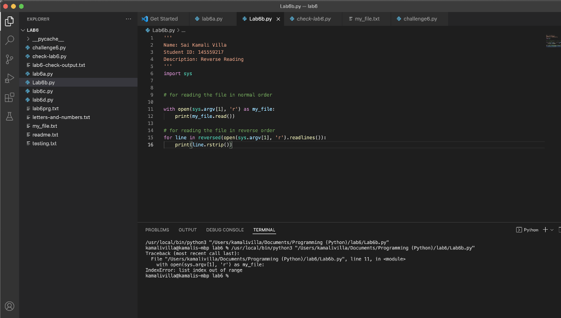
Task: Click 'print(my_file.read())' on line 12
Action: 205,116
